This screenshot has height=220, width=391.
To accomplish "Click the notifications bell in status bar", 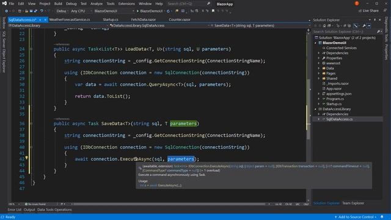I will tap(382, 217).
